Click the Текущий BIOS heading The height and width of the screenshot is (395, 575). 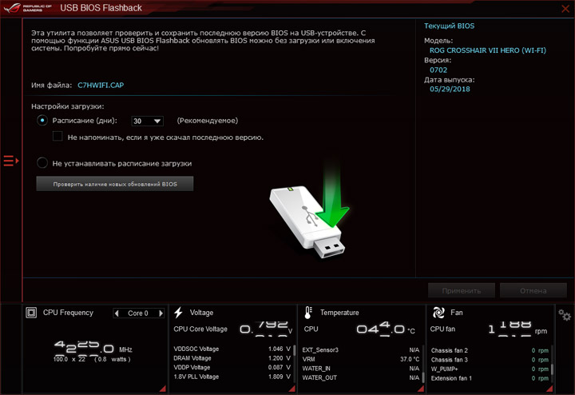[x=449, y=26]
